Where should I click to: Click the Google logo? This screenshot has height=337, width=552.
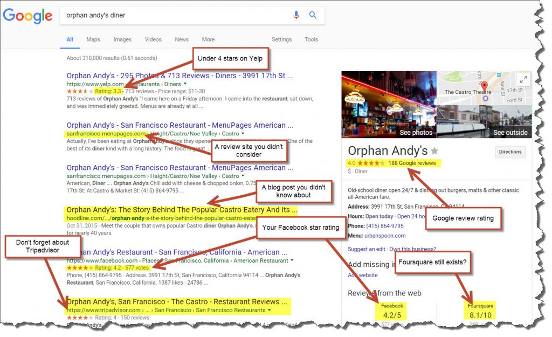coord(28,16)
